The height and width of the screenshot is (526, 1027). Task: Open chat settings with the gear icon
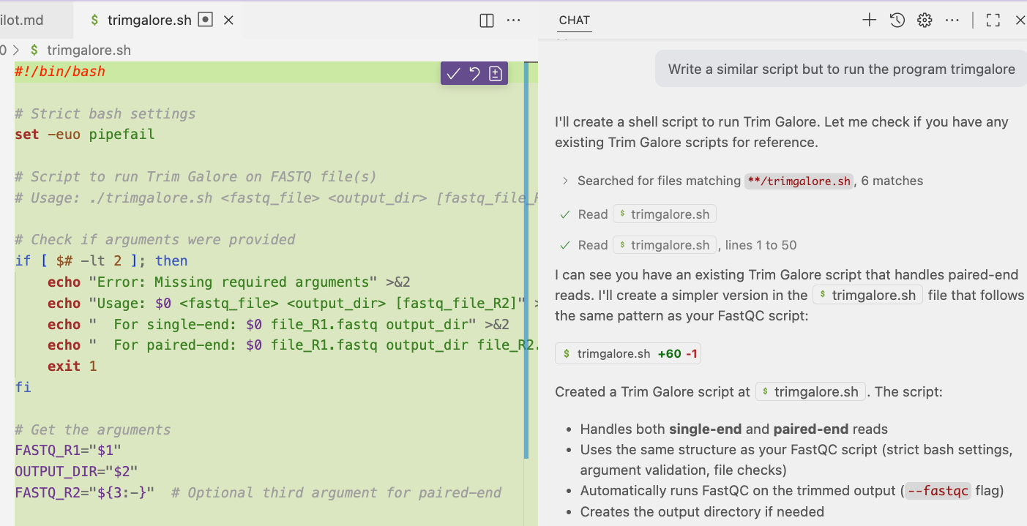(924, 20)
